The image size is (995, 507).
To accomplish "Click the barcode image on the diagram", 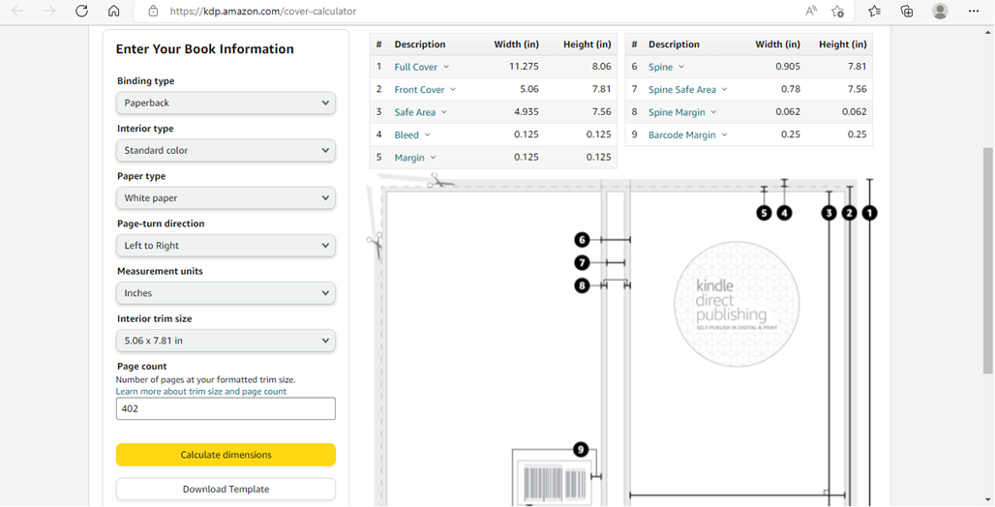I will coord(556,483).
